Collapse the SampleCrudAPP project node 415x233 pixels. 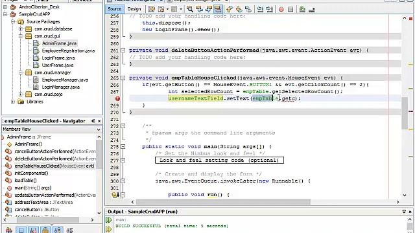tap(5, 14)
